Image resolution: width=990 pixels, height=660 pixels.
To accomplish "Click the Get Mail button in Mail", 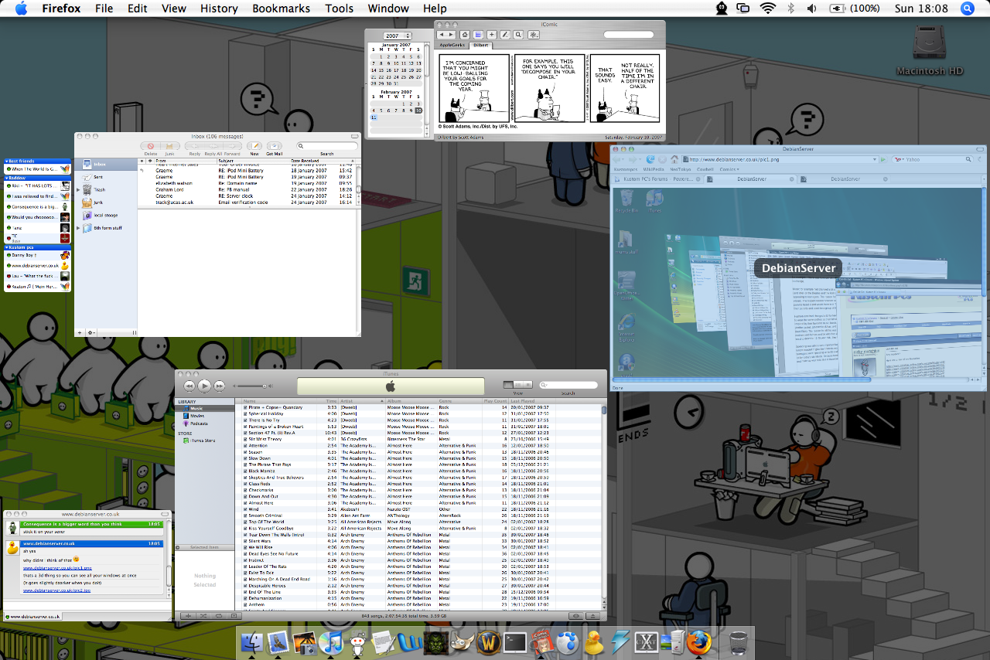I will [x=274, y=146].
